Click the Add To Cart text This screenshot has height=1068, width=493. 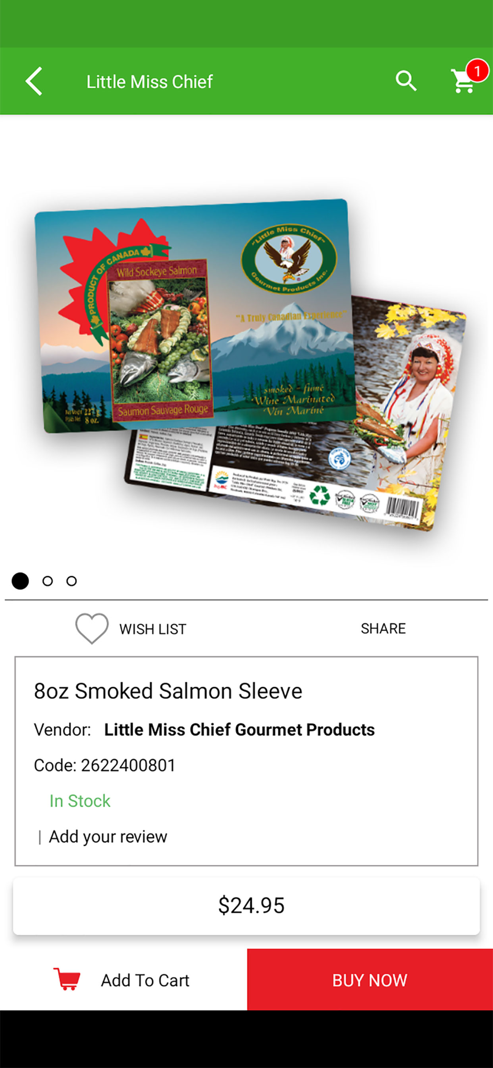click(145, 980)
